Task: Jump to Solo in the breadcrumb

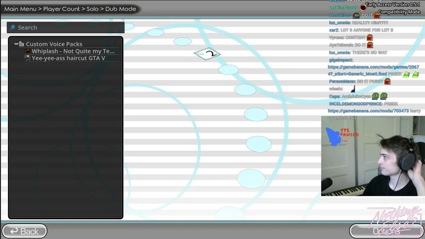Action: coord(93,9)
